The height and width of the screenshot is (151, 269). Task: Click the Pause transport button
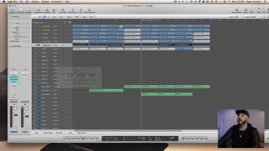pos(92,138)
